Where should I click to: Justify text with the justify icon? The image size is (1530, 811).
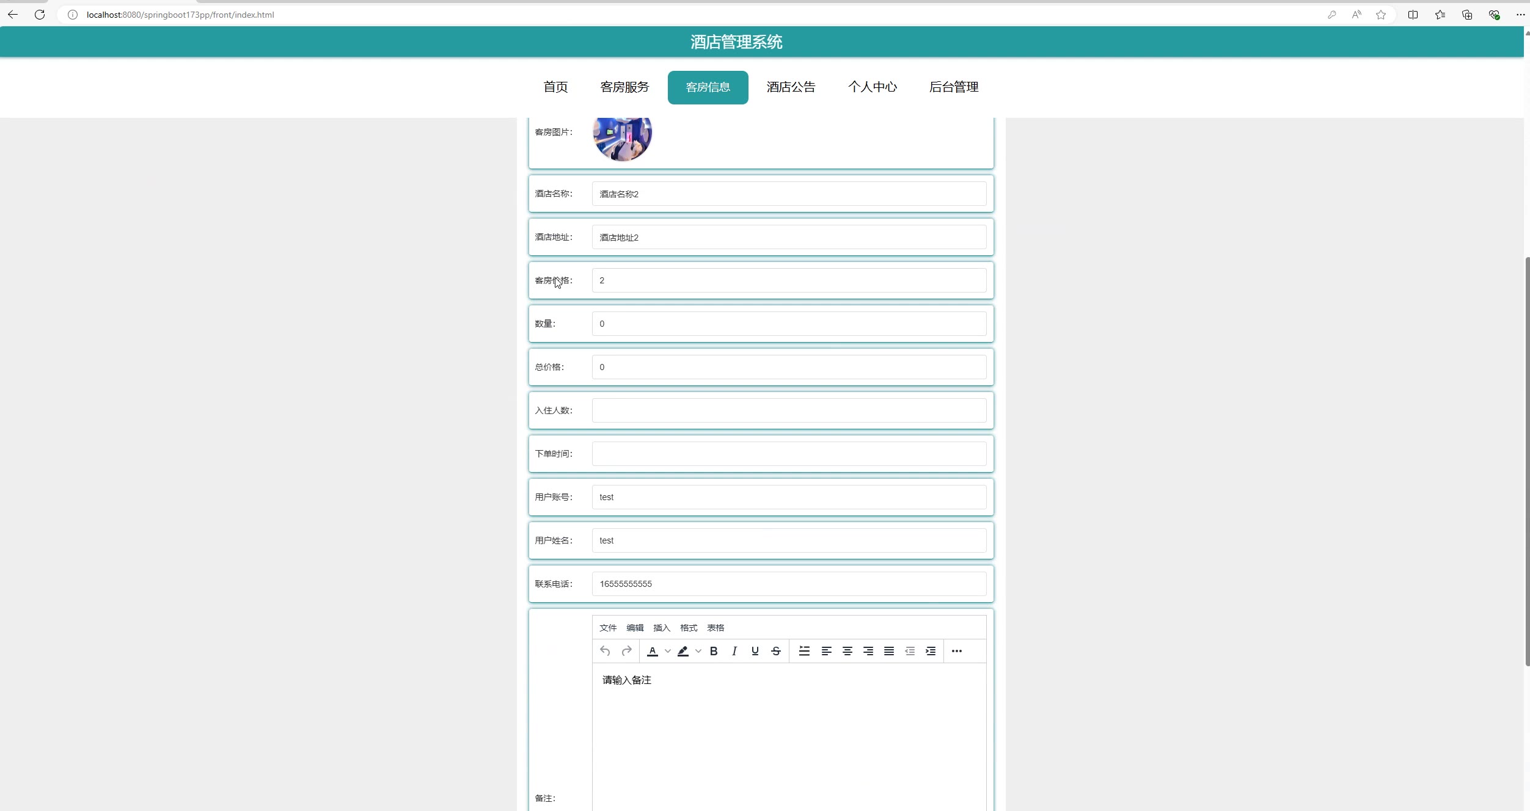(x=888, y=651)
